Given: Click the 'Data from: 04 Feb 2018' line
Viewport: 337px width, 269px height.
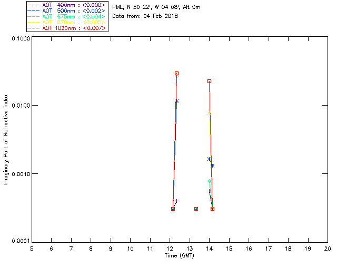Looking at the screenshot, I should (145, 16).
